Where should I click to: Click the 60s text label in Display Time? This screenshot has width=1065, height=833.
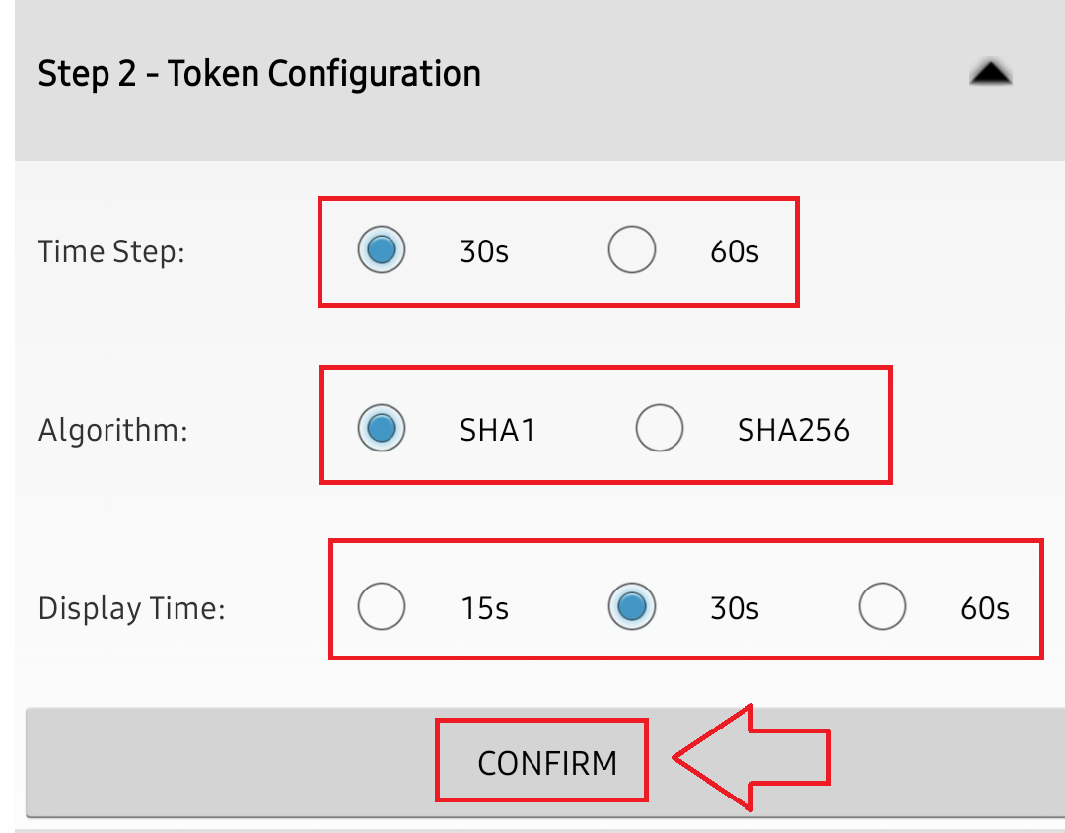(x=985, y=609)
